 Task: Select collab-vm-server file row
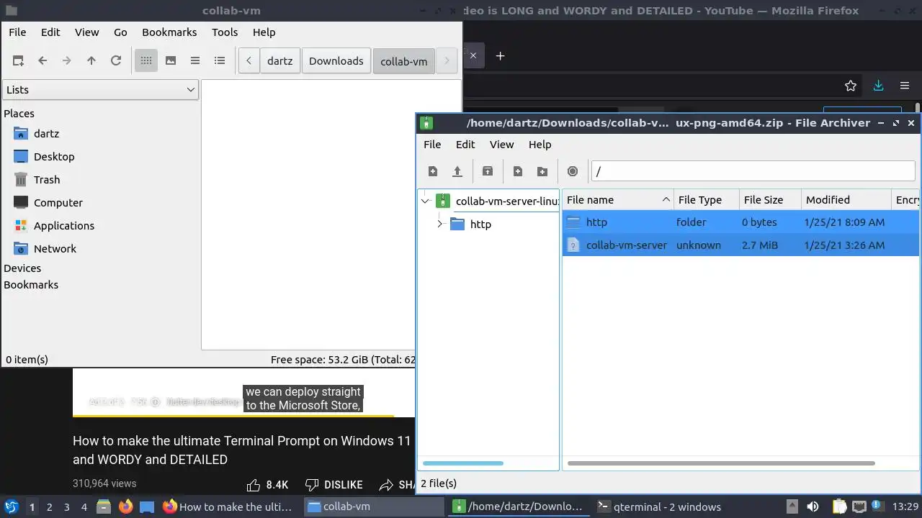[x=740, y=245]
